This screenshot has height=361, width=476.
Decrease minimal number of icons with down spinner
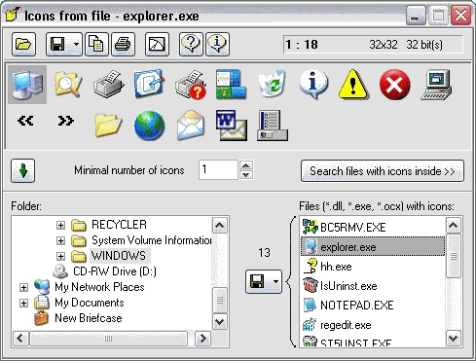[246, 175]
